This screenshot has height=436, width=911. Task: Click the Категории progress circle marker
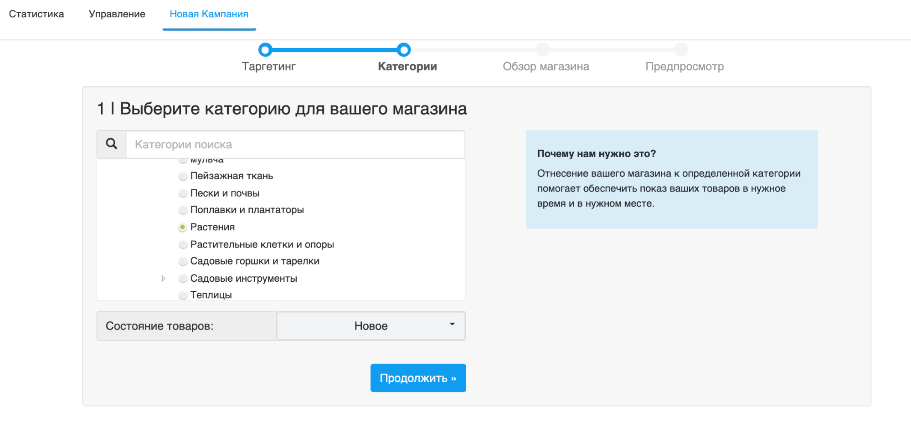(404, 50)
